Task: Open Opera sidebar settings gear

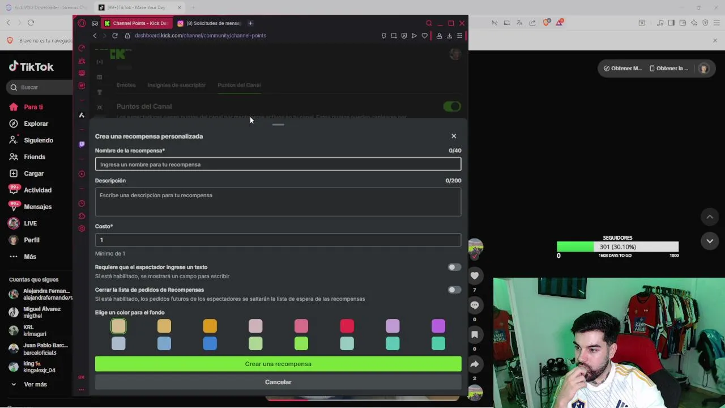Action: (82, 228)
